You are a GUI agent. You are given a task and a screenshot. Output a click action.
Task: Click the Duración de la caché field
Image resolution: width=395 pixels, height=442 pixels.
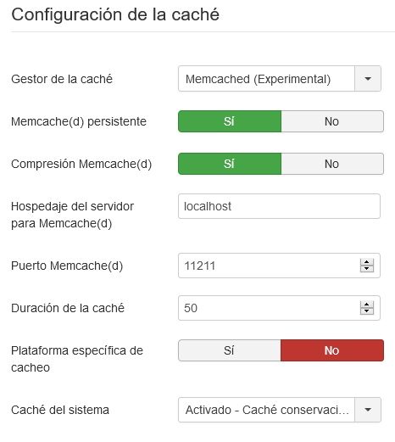279,308
